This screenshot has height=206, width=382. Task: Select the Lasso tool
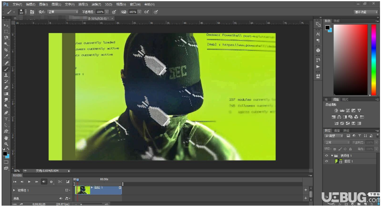[x=6, y=37]
